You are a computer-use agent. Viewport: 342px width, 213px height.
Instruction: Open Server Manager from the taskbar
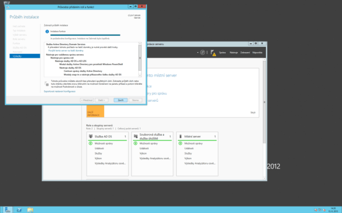click(8, 209)
